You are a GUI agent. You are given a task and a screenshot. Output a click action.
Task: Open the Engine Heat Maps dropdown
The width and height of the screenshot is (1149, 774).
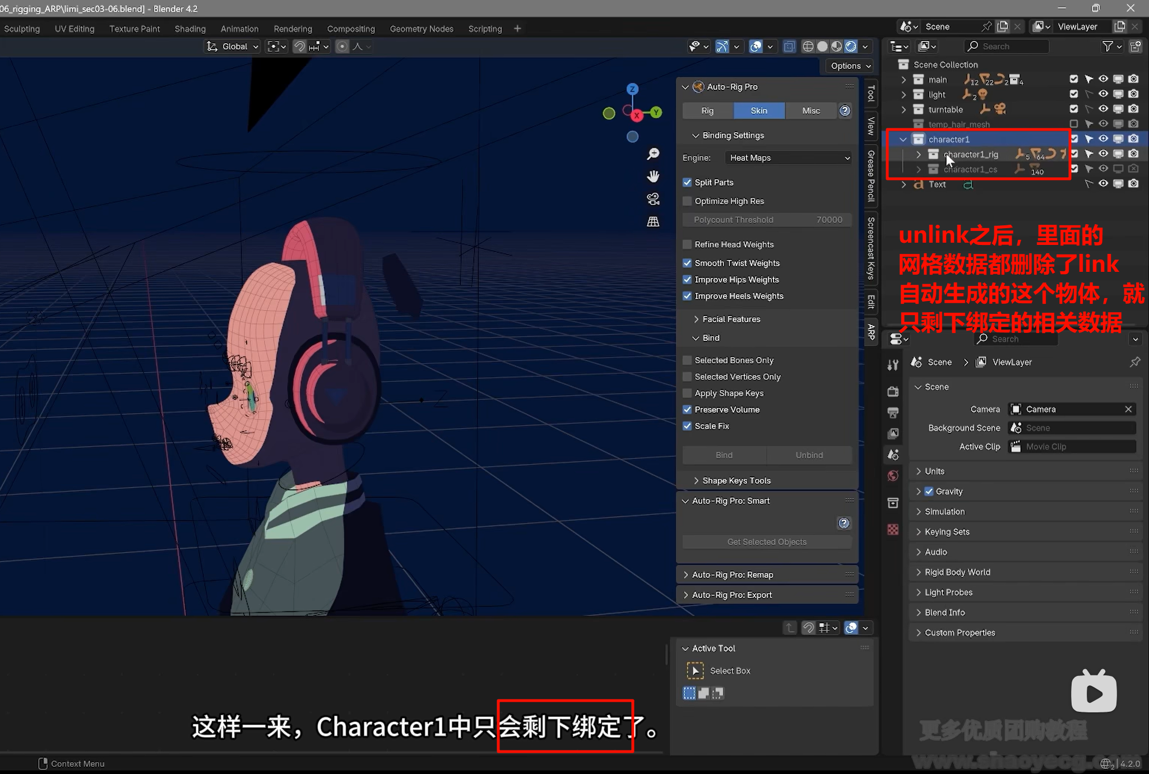point(788,158)
